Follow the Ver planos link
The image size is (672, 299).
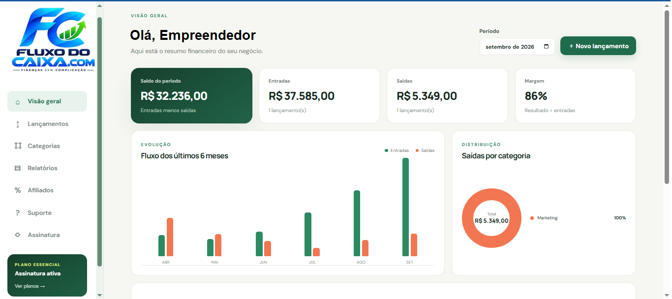(x=30, y=286)
